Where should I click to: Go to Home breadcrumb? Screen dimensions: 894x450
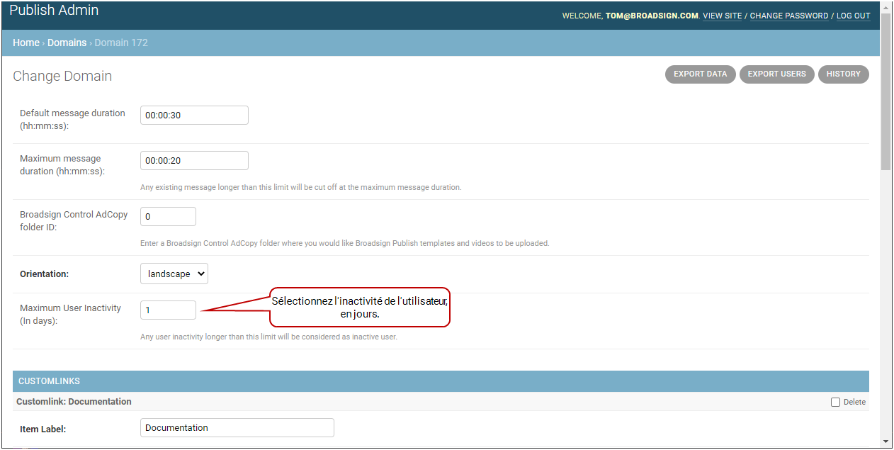coord(26,43)
